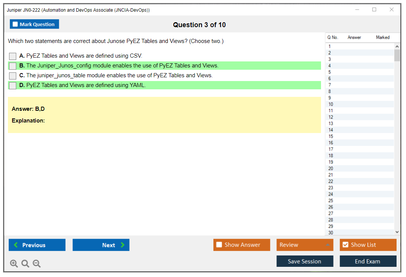Toggle the Show Answer checkbox
The width and height of the screenshot is (406, 277).
point(219,245)
